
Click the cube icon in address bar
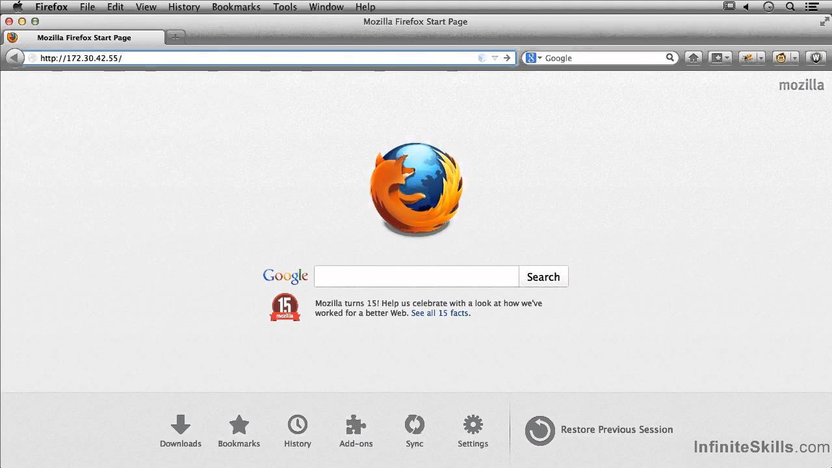(482, 58)
